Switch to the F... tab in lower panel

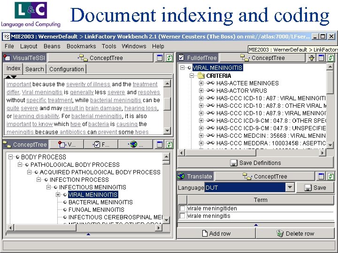(101, 145)
